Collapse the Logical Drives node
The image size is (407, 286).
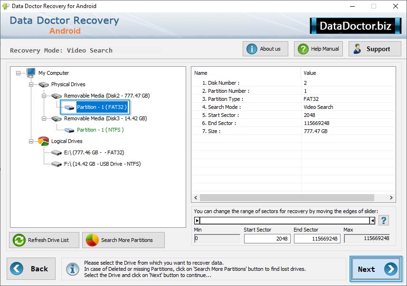pos(31,141)
